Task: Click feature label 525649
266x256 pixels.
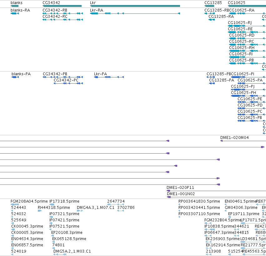Action: (x=19, y=220)
